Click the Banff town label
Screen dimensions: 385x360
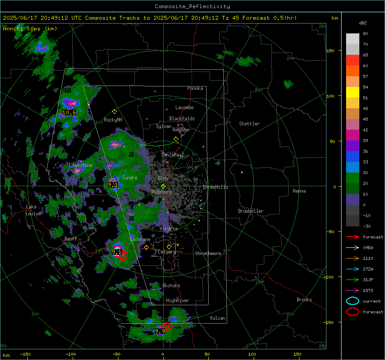coord(71,238)
